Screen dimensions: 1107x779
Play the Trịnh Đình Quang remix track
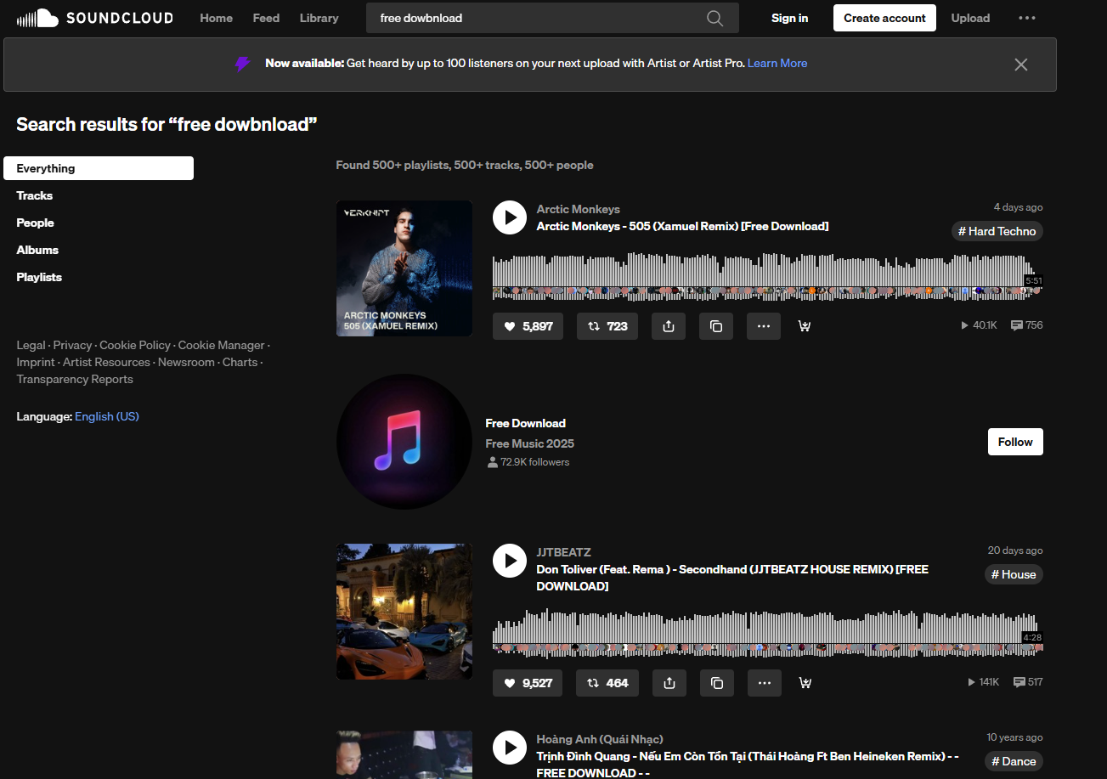(510, 748)
